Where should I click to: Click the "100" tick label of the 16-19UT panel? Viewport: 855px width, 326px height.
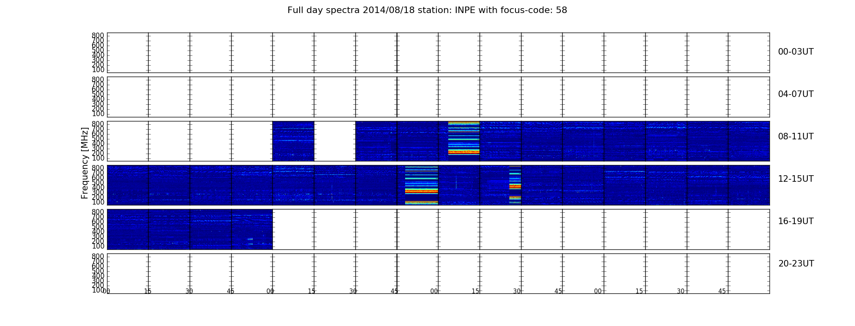click(98, 246)
